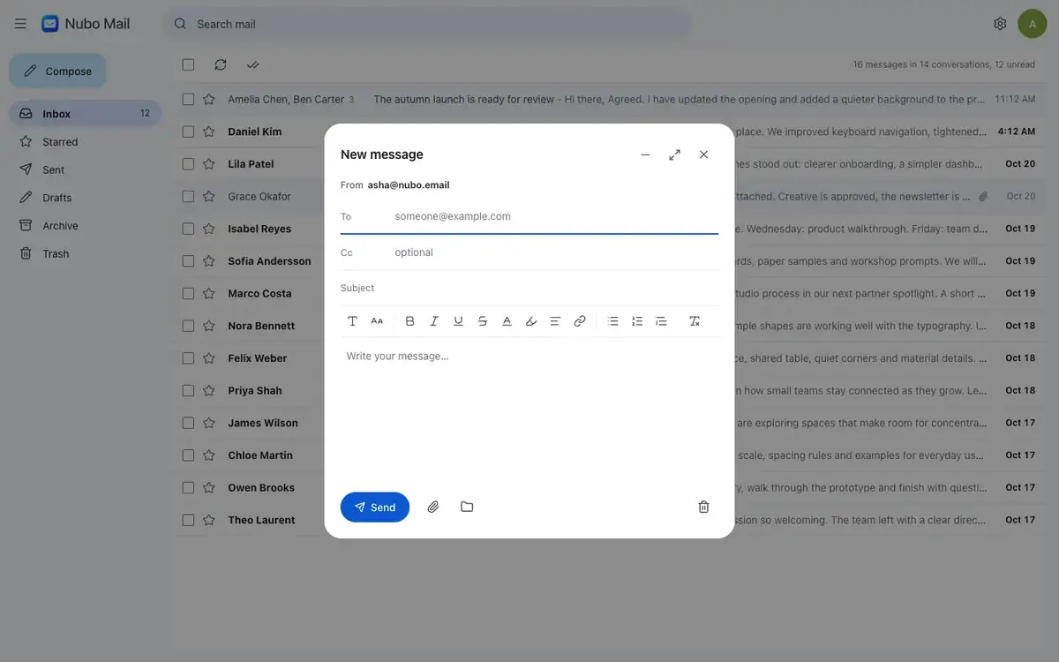The width and height of the screenshot is (1059, 662).
Task: Click the attachment icon on Grace Okafor row
Action: point(983,196)
